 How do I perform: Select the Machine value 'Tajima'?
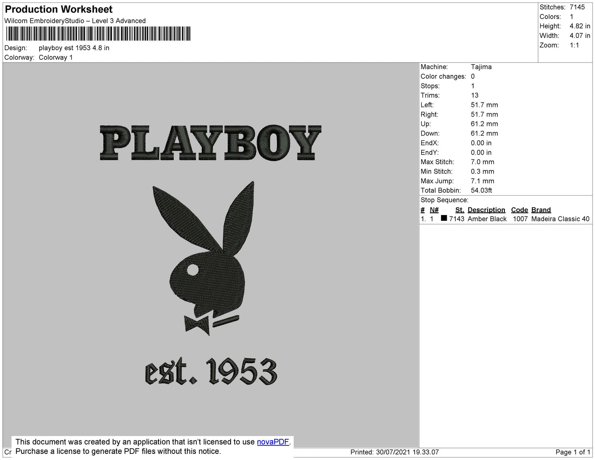point(481,67)
